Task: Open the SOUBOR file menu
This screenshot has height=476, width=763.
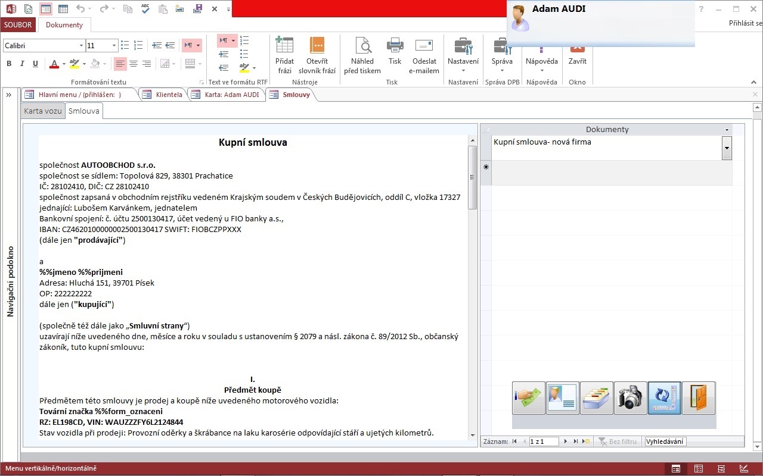Action: 18,25
